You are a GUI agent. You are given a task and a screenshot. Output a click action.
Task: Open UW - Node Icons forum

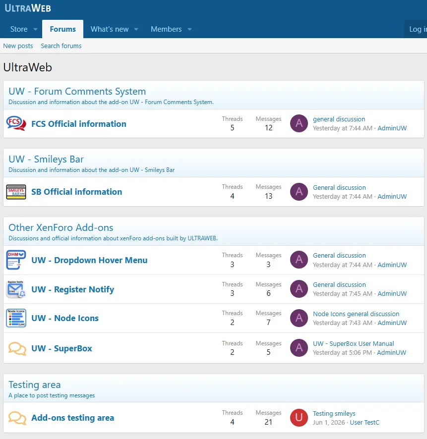click(x=65, y=318)
